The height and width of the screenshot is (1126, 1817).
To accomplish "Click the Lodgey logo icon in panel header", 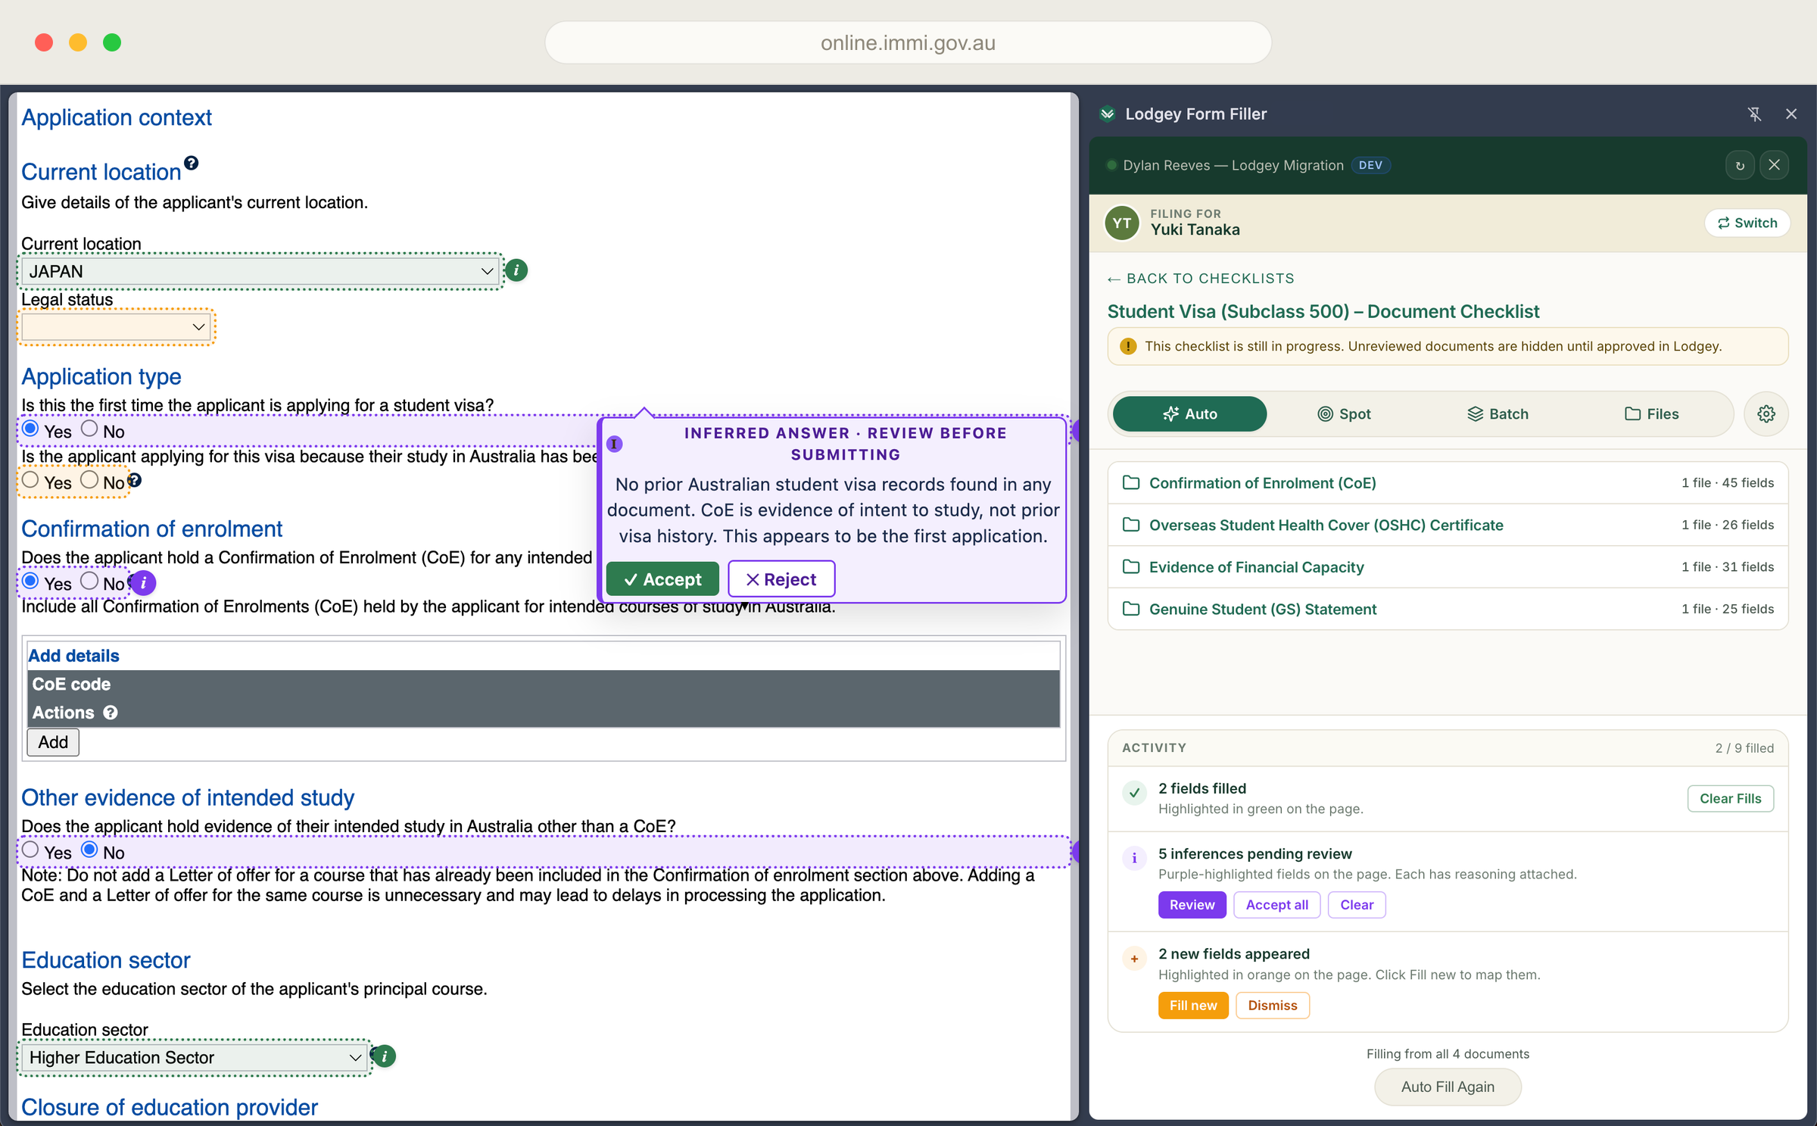I will pyautogui.click(x=1108, y=114).
